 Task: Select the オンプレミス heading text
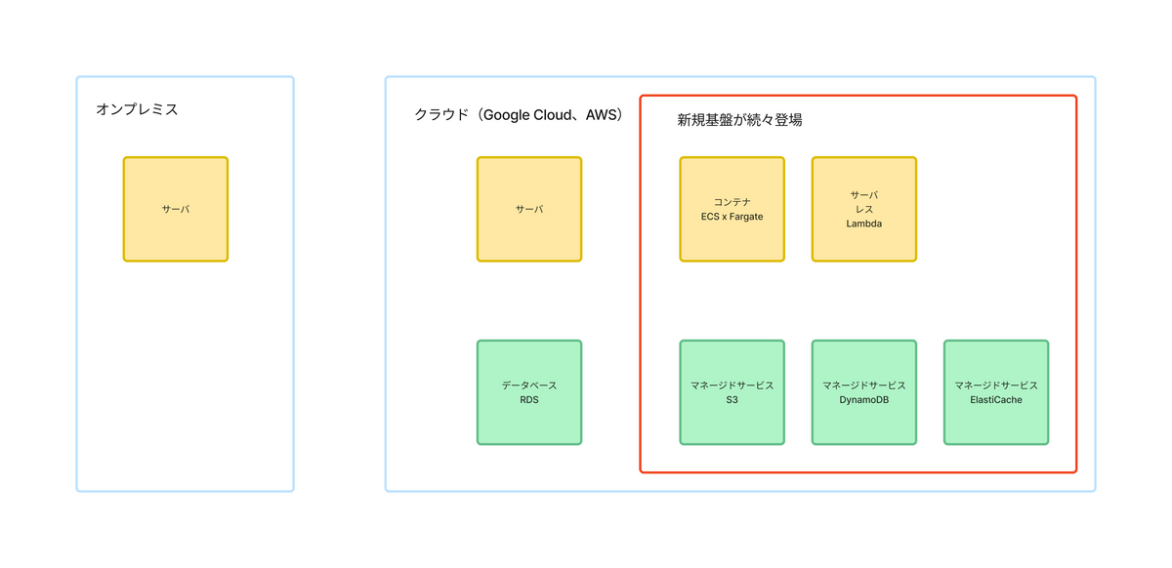137,109
